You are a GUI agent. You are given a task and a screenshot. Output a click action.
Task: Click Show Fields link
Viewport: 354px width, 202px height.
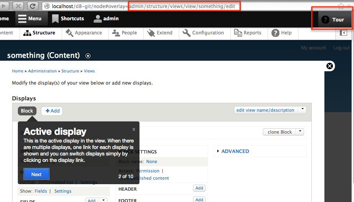[41, 191]
